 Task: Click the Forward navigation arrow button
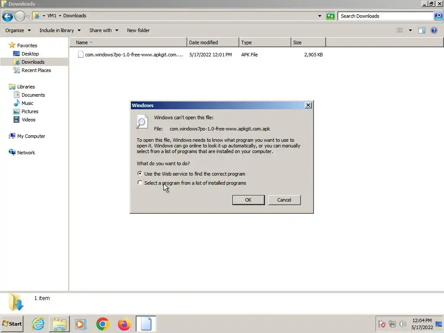tap(20, 16)
